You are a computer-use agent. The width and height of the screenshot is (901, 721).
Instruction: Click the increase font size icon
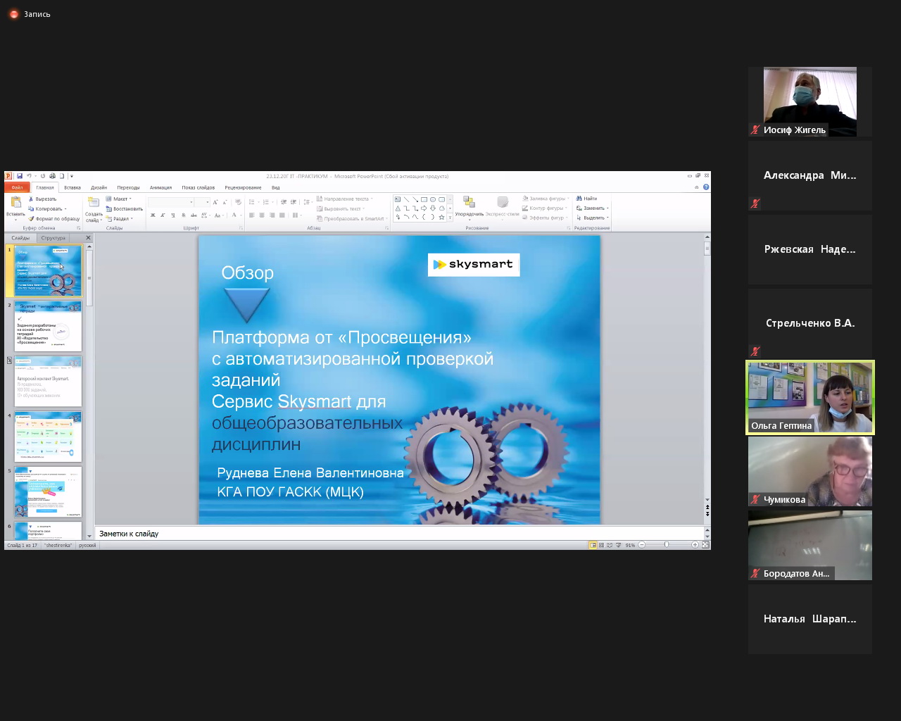pyautogui.click(x=215, y=202)
